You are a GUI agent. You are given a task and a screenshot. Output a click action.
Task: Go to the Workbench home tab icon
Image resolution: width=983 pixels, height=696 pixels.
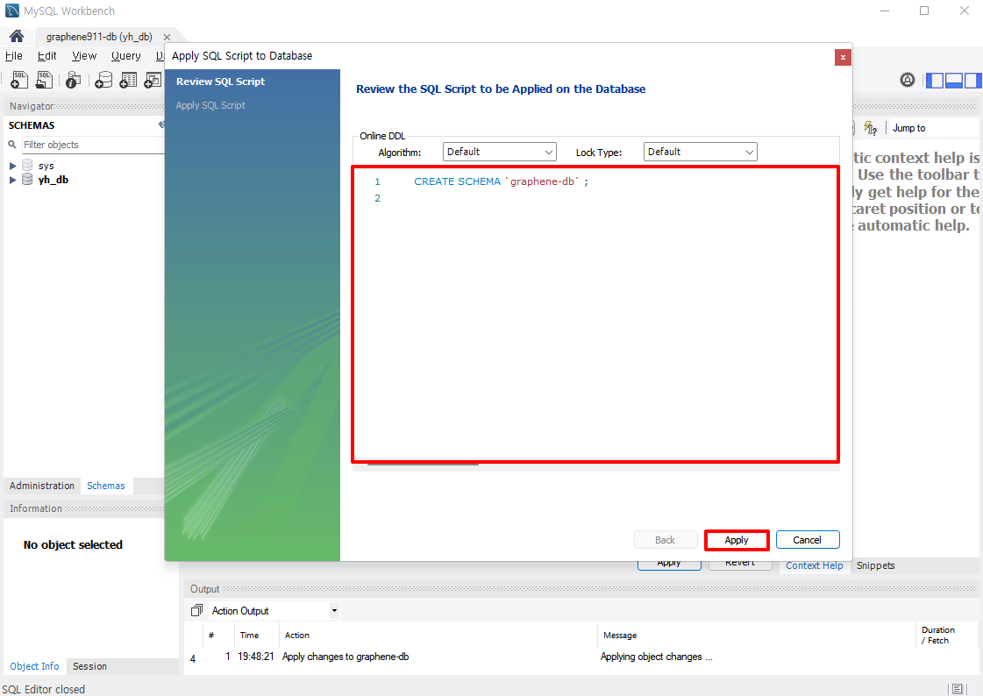(17, 36)
